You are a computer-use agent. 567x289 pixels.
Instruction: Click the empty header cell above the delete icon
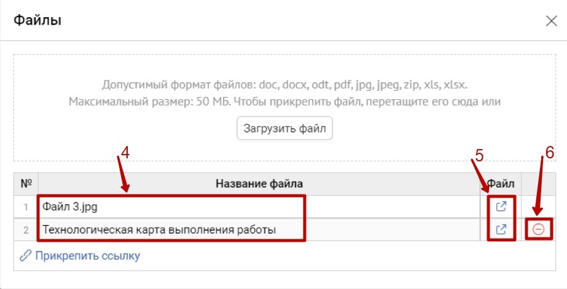coord(538,183)
